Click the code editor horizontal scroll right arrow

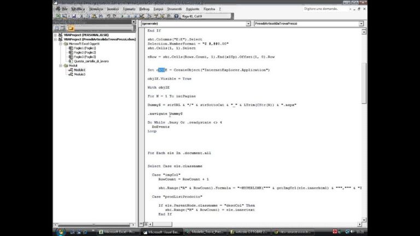[359, 224]
